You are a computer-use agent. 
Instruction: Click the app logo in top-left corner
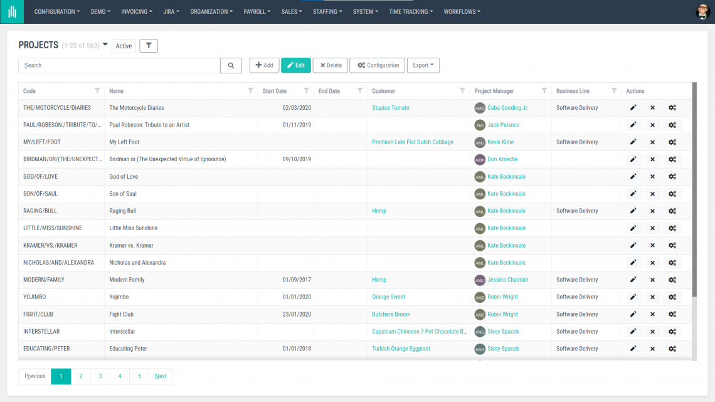tap(12, 11)
